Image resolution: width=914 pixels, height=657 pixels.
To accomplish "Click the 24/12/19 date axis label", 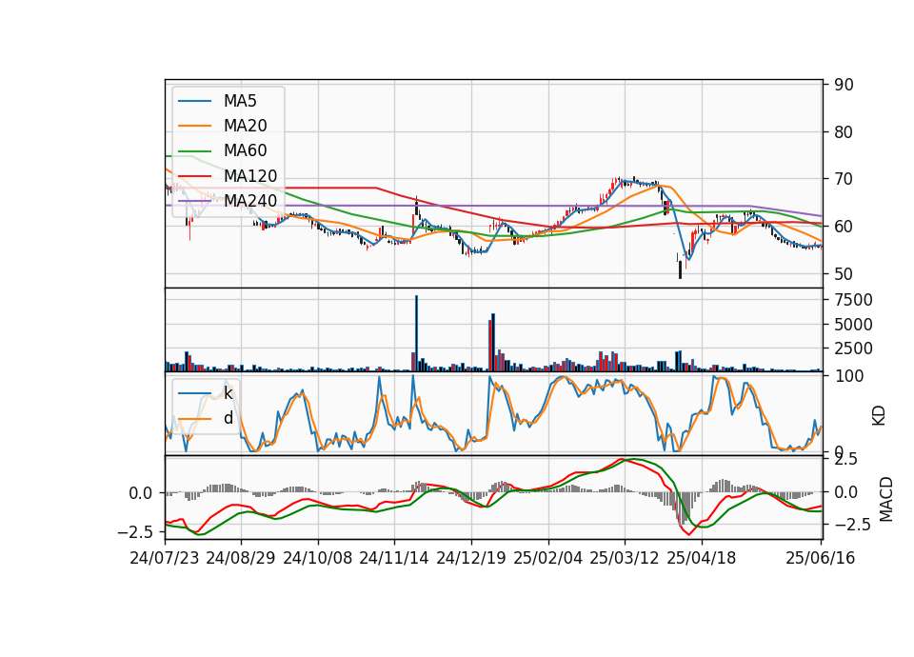I will pos(471,558).
